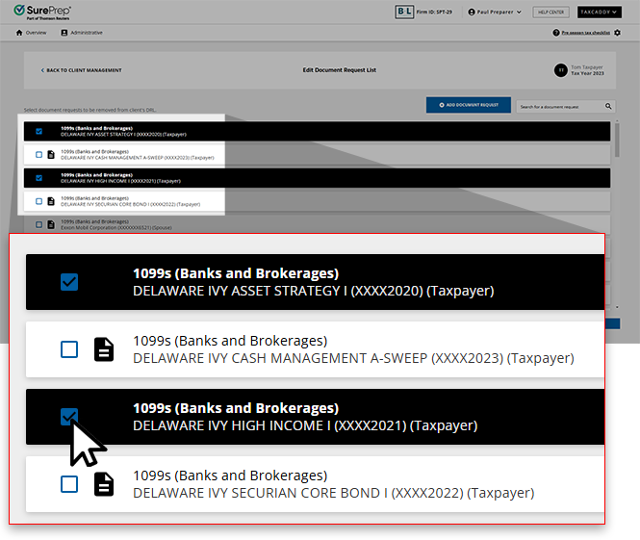Image resolution: width=640 pixels, height=540 pixels.
Task: Go to the Overview menu
Action: point(32,33)
